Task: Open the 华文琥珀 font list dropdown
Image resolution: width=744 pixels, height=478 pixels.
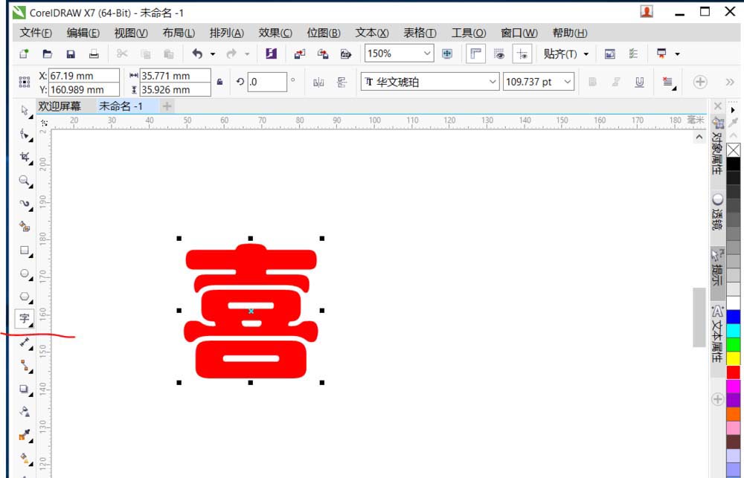Action: 493,82
